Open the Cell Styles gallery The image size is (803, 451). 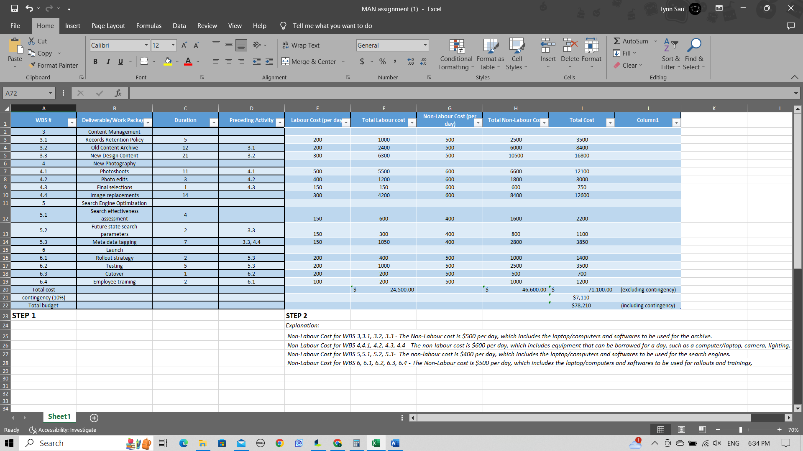pos(517,54)
